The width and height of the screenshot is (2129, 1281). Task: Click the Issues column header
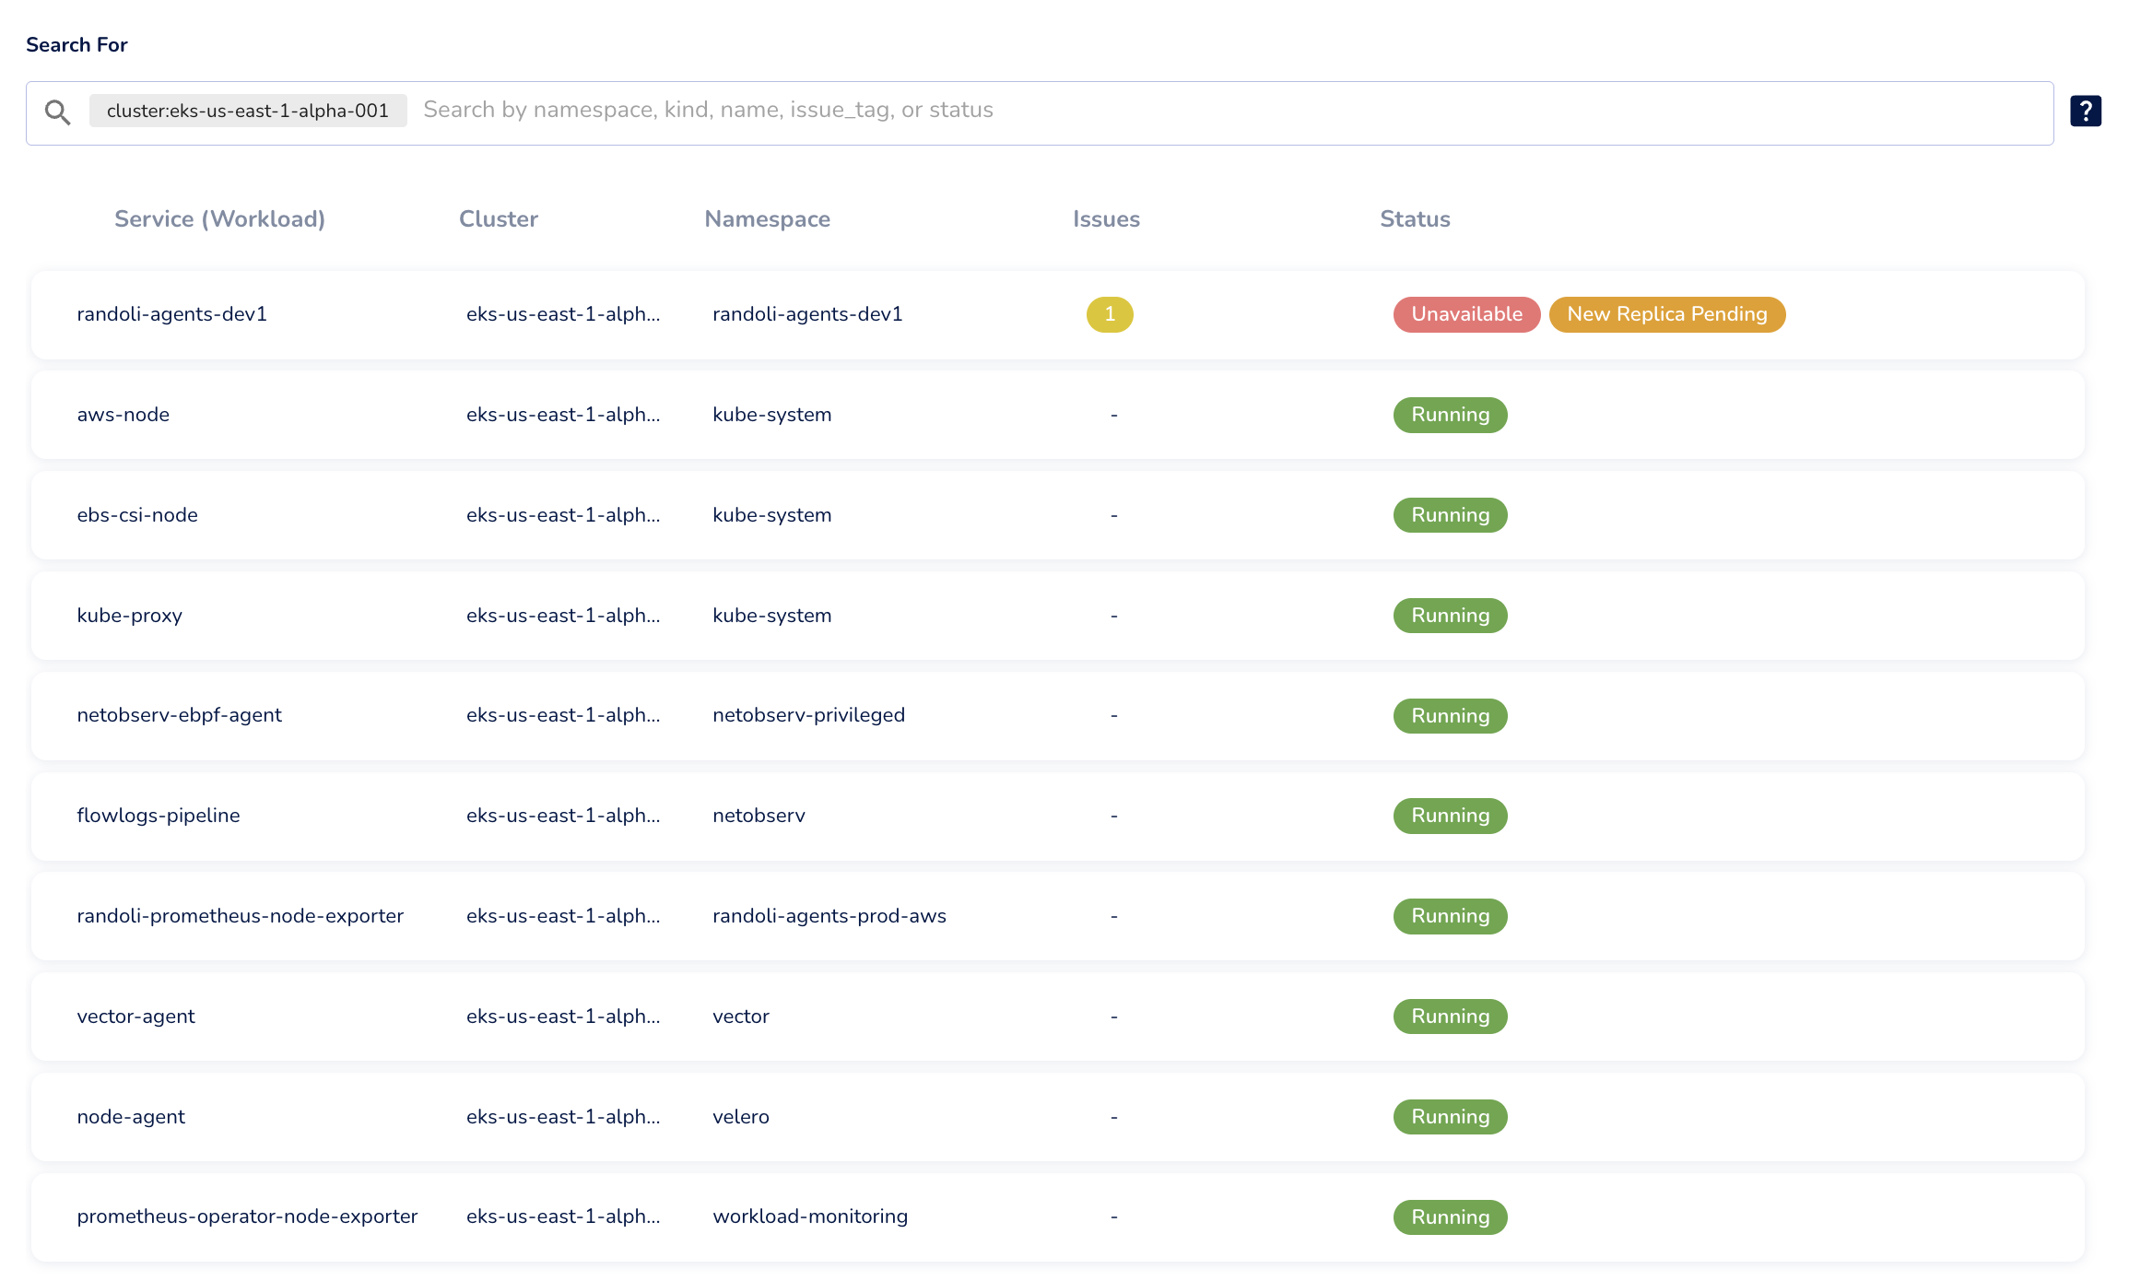point(1106,219)
